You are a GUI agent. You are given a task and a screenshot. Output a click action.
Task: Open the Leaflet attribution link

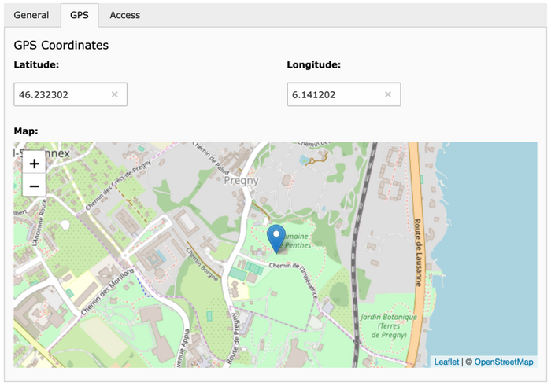tap(446, 362)
